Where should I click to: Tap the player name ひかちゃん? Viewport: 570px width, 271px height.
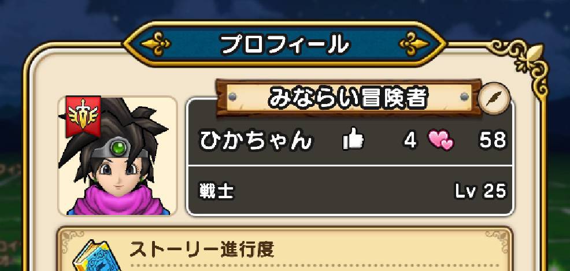pos(256,140)
